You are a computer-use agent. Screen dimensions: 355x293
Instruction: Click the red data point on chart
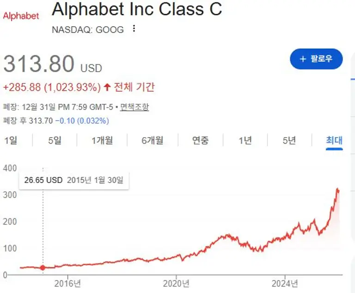[43, 268]
